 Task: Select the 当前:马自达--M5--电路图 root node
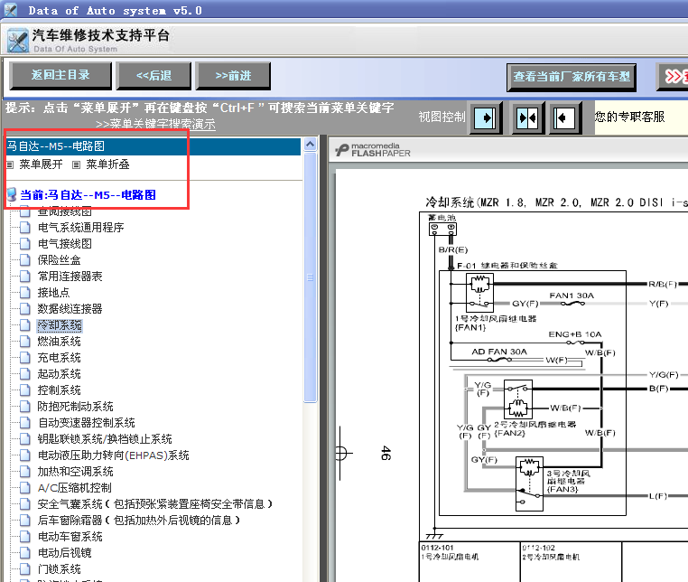pyautogui.click(x=88, y=195)
